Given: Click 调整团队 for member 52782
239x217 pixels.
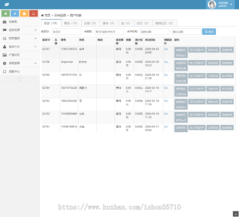Looking at the screenshot, I should click(181, 115).
